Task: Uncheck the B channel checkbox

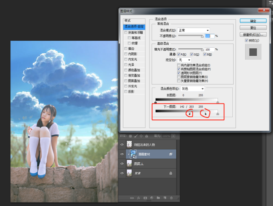Action: [205, 54]
